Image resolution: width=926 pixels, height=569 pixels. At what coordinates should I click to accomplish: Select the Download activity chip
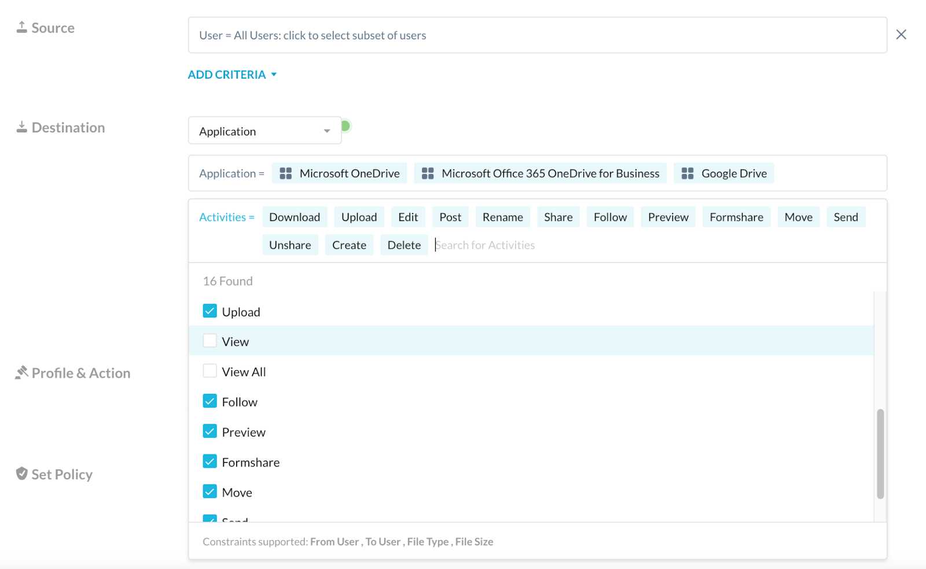(295, 216)
